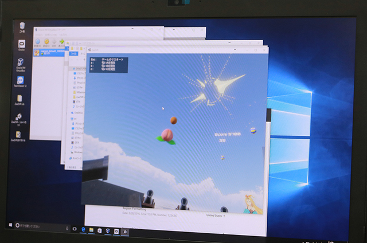This screenshot has height=243, width=367.
Task: Click the Unity game icon on taskbar
Action: (125, 232)
